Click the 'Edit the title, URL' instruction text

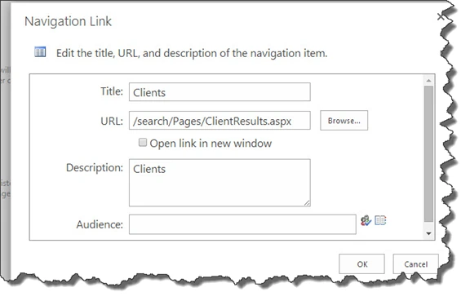pos(192,53)
